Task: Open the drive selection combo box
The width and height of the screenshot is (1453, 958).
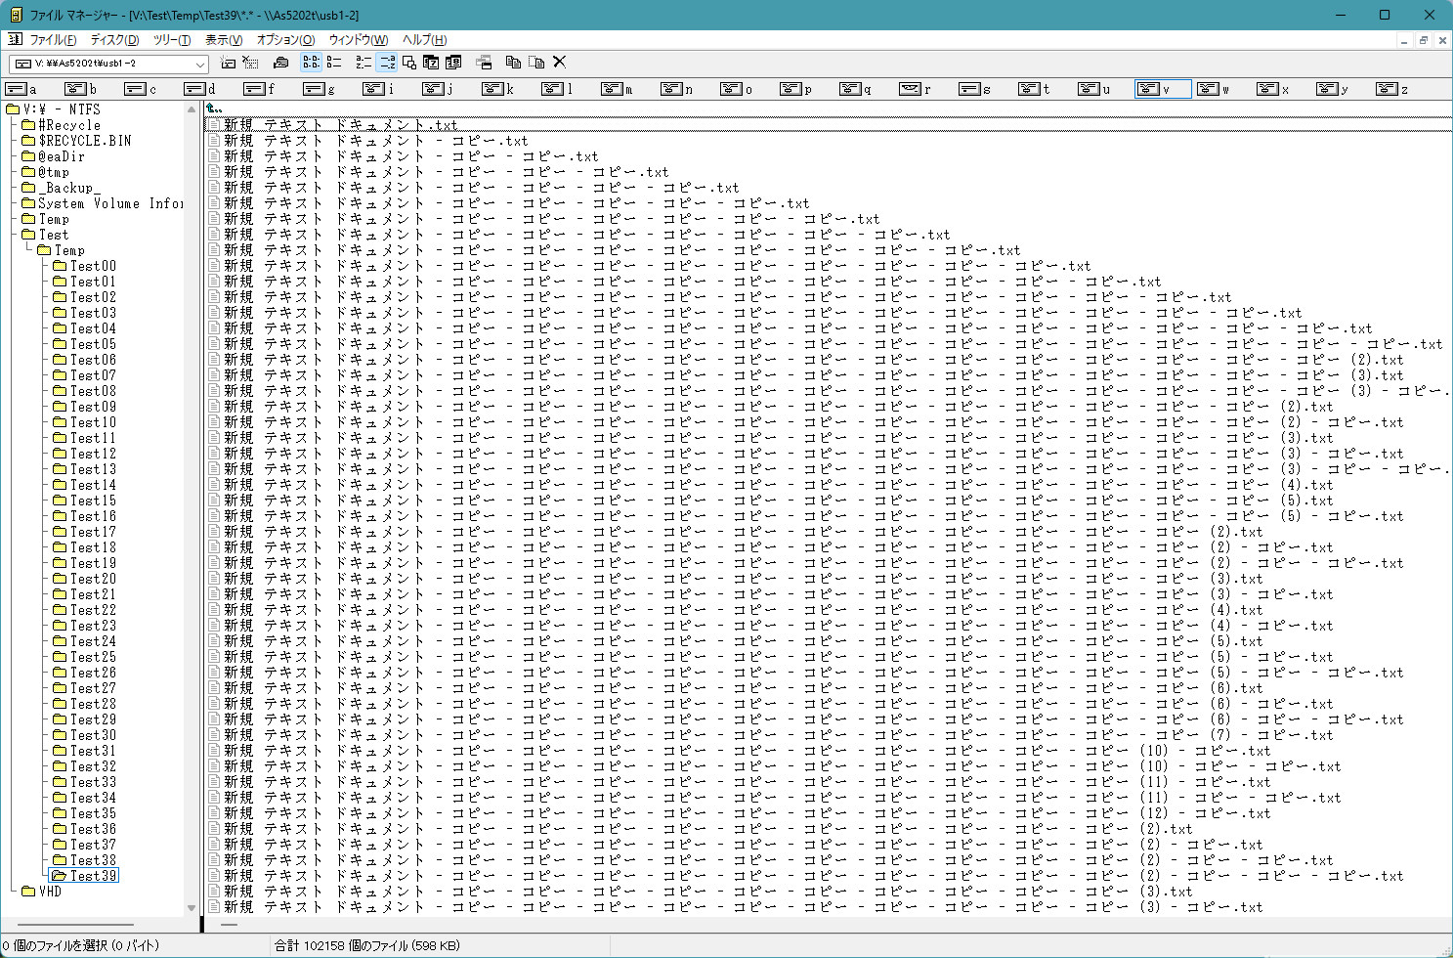Action: click(x=108, y=64)
